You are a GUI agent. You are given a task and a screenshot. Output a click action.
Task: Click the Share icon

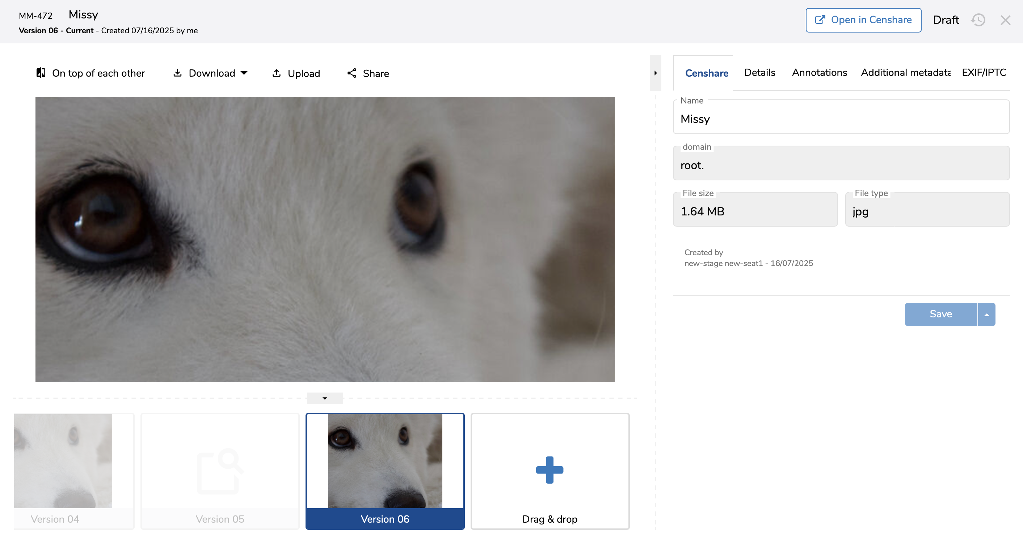351,73
